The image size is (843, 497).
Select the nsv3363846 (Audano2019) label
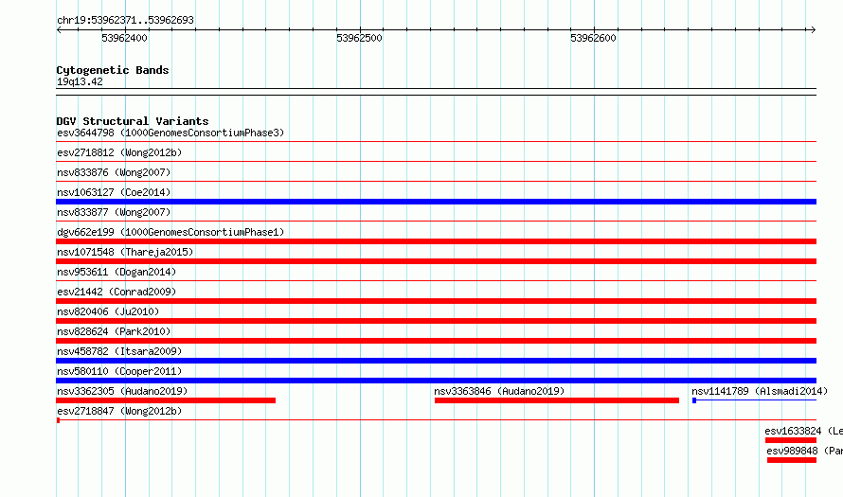(x=499, y=391)
